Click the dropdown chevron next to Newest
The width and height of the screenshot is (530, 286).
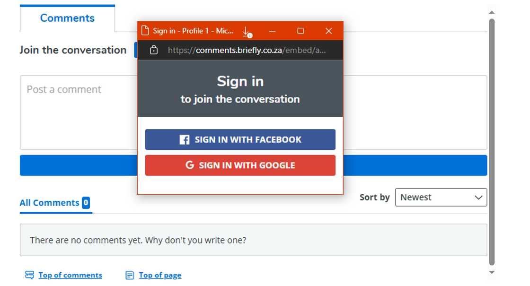[x=477, y=197]
